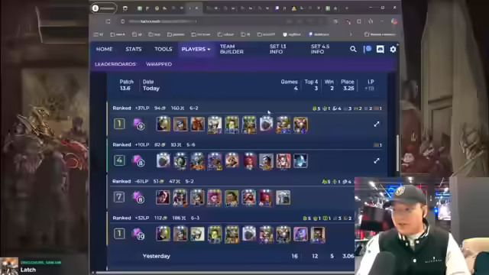Go to the Home tab
489x275 pixels.
104,49
